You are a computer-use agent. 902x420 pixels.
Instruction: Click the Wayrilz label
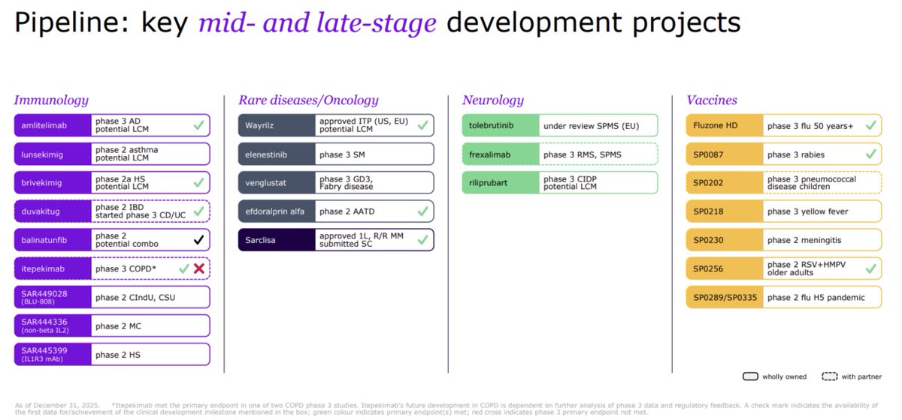(277, 125)
